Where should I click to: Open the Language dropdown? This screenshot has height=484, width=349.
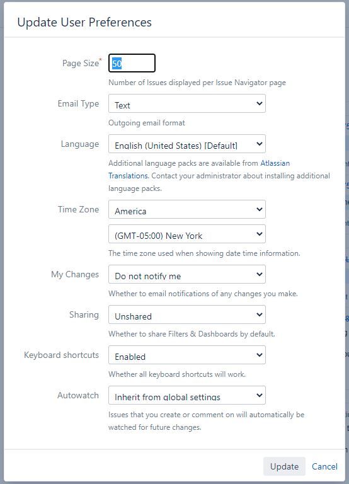(186, 144)
